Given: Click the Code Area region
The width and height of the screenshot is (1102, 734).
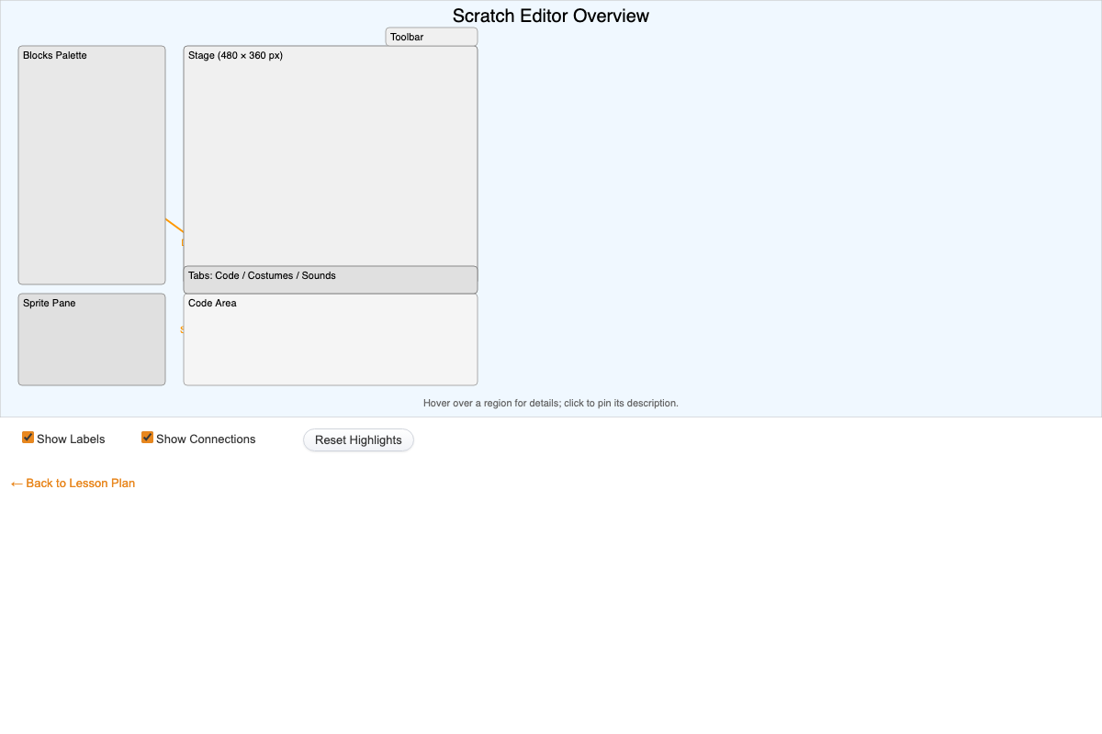Looking at the screenshot, I should point(331,339).
